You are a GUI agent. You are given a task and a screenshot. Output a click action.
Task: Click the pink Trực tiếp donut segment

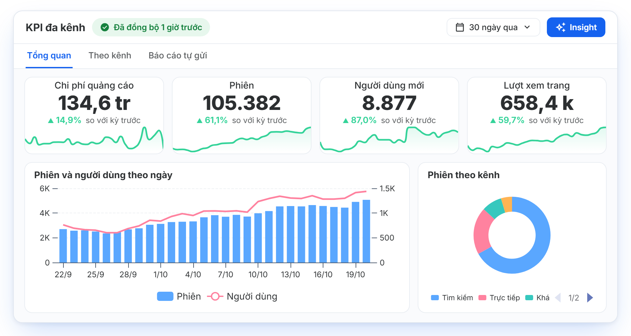coord(482,231)
